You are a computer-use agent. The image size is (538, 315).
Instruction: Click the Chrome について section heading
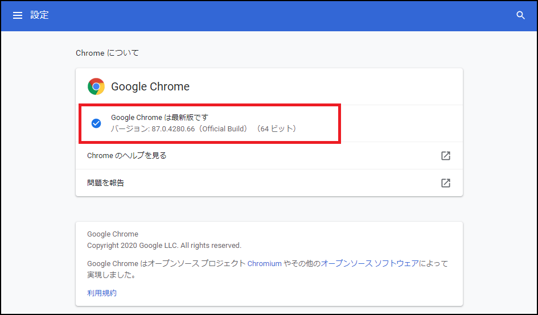pyautogui.click(x=107, y=53)
